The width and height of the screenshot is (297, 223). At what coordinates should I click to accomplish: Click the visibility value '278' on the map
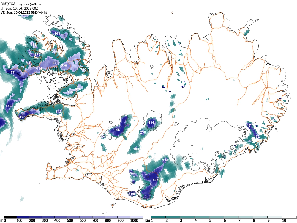coord(37,55)
